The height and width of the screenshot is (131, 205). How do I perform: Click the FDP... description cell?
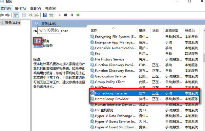[143, 65]
